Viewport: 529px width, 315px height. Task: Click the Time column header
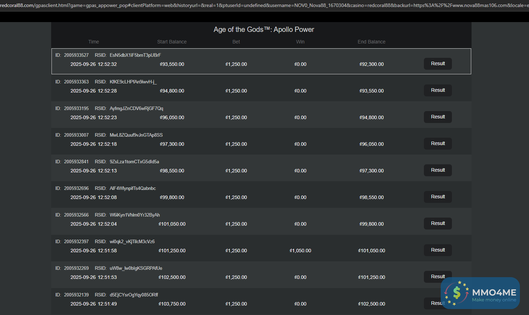[x=94, y=42]
